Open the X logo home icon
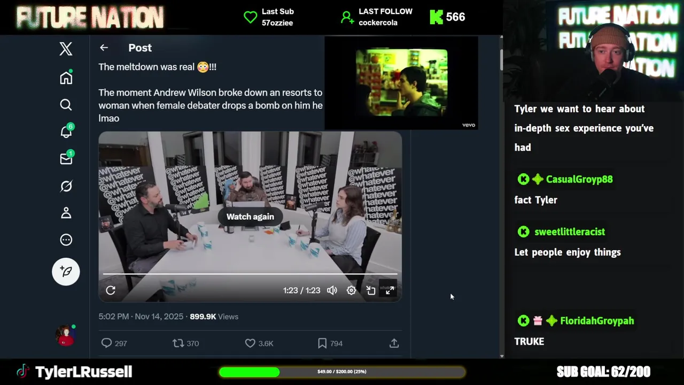The image size is (684, 385). [x=66, y=49]
